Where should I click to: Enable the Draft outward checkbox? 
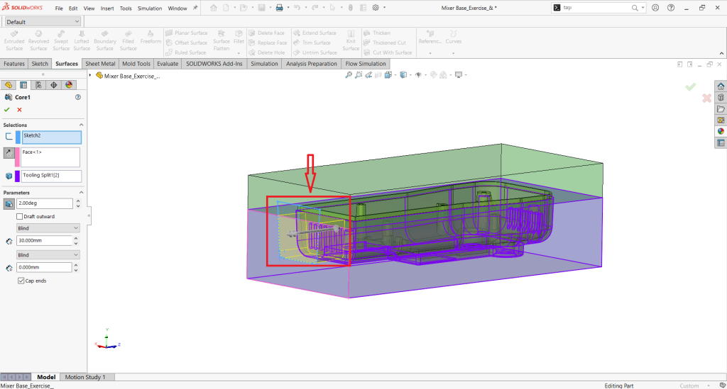pos(20,216)
